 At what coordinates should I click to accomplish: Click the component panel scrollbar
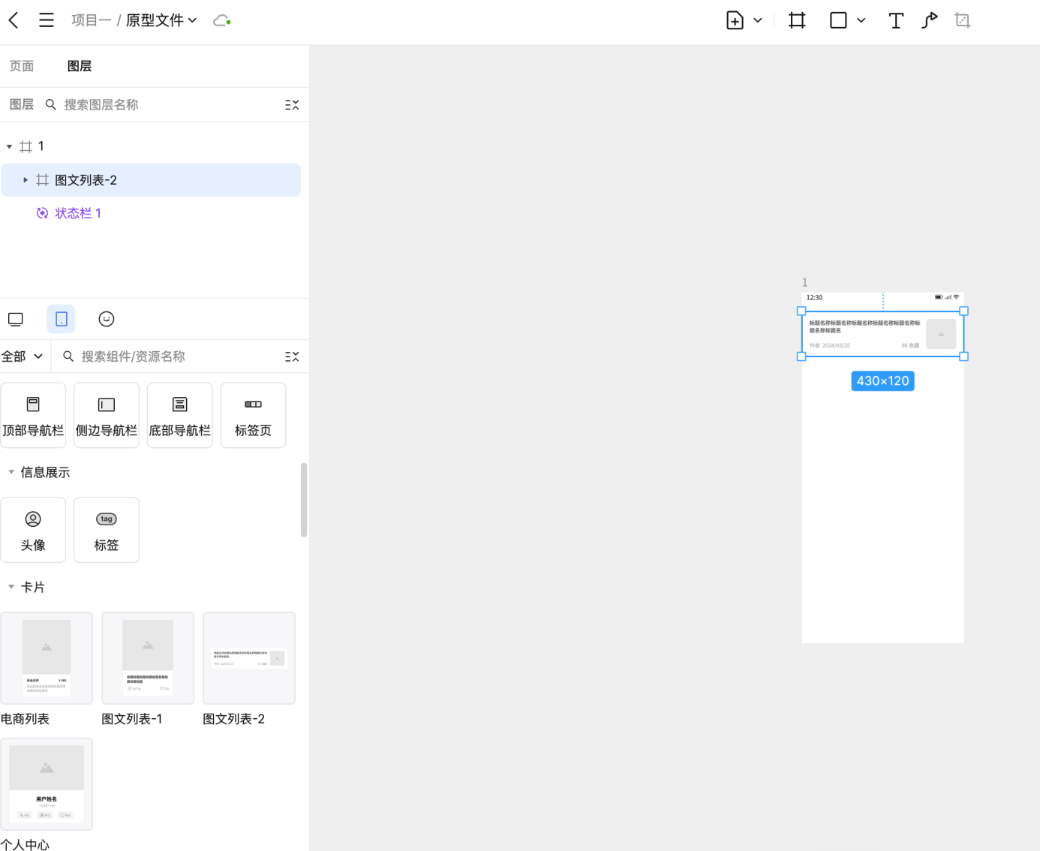304,500
